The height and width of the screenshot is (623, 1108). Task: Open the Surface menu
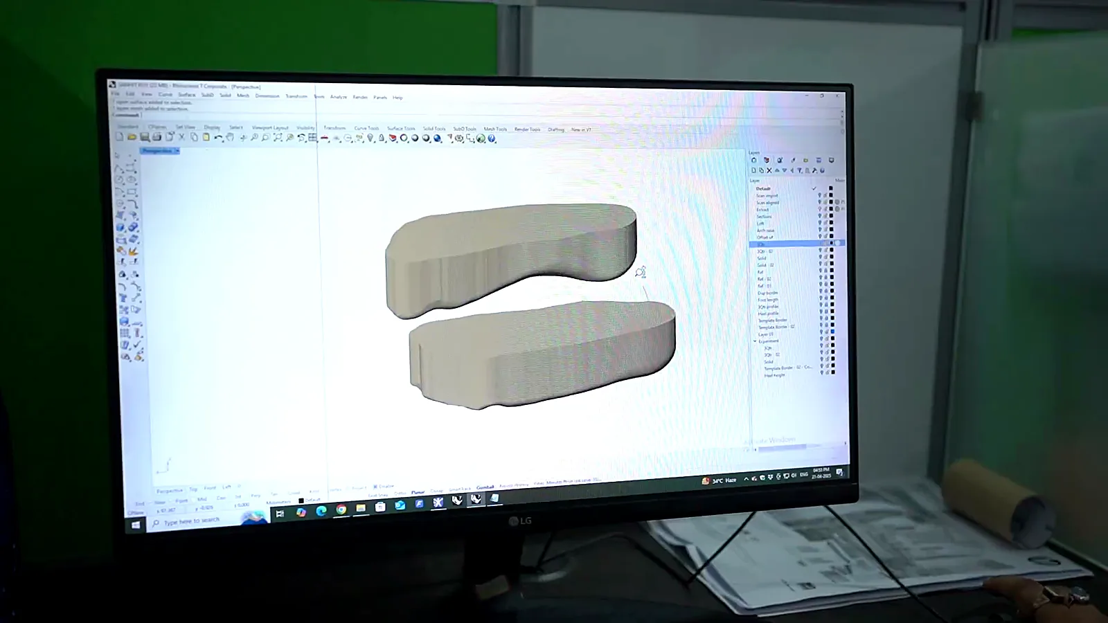[x=187, y=94]
